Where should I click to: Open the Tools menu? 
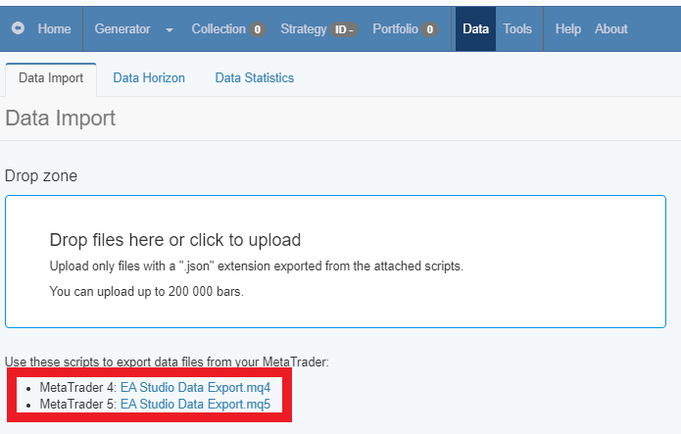click(517, 29)
